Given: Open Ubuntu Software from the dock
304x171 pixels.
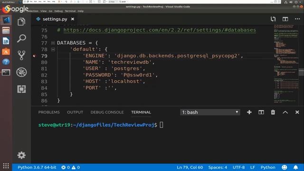Looking at the screenshot, I should [6, 52].
